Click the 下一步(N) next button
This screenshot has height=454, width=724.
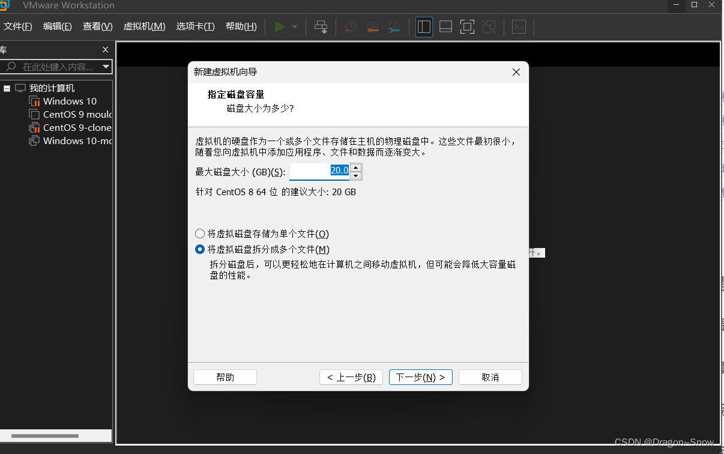(x=421, y=377)
